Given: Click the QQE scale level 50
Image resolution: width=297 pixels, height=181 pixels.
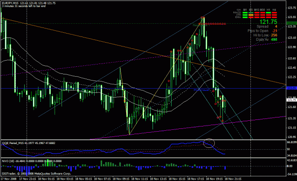Looking at the screenshot, I should point(288,149).
